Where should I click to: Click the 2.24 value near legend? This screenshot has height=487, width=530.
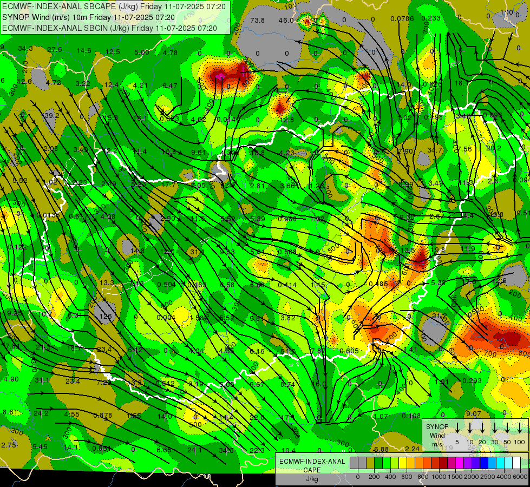[x=412, y=449]
